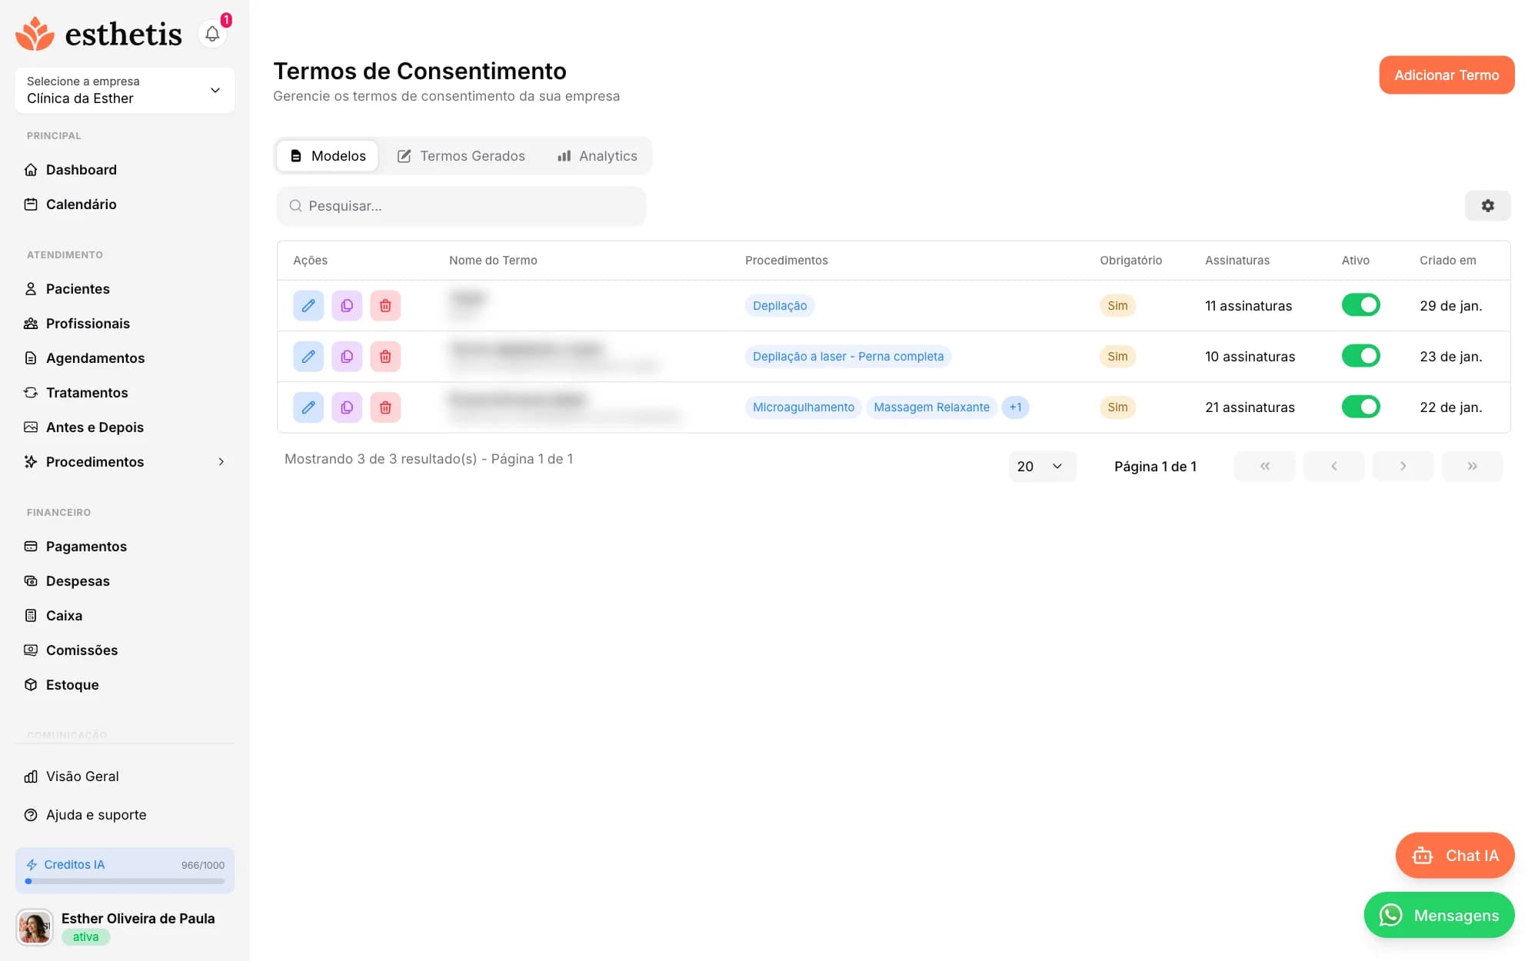Click the Caixa calculator icon
Viewport: 1538px width, 961px height.
[x=31, y=616]
